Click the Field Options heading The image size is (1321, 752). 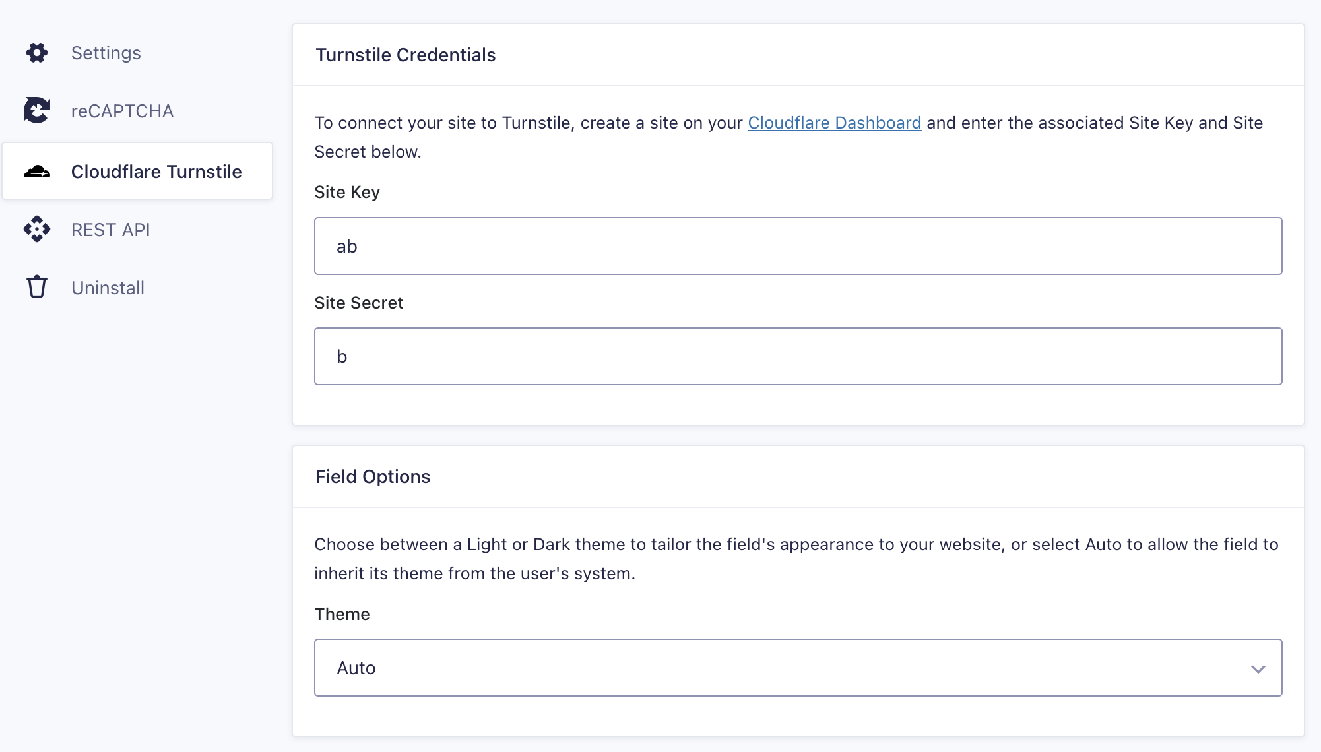[373, 476]
